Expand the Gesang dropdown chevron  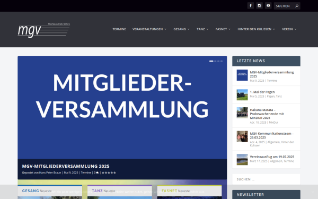pos(188,29)
